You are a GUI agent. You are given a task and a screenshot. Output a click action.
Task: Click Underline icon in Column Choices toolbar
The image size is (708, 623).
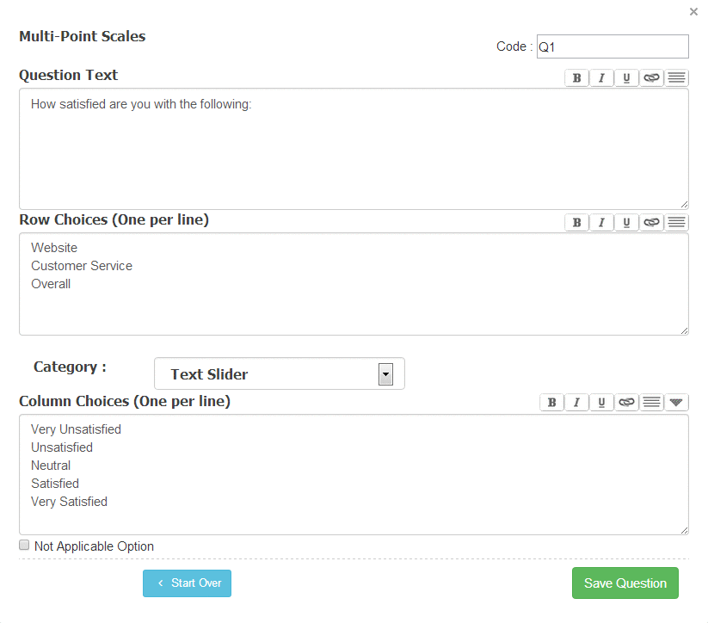(601, 402)
